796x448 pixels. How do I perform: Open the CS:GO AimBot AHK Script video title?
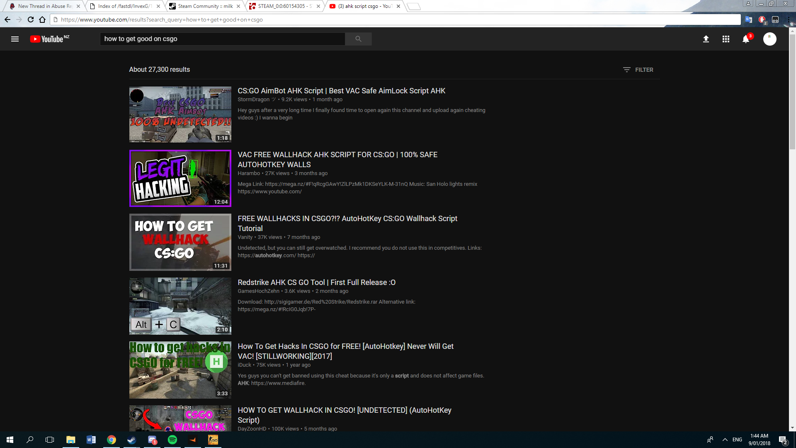[x=341, y=91]
